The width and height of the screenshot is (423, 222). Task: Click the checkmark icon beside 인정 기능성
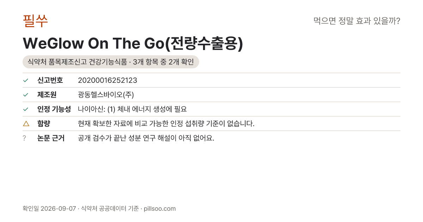click(25, 109)
